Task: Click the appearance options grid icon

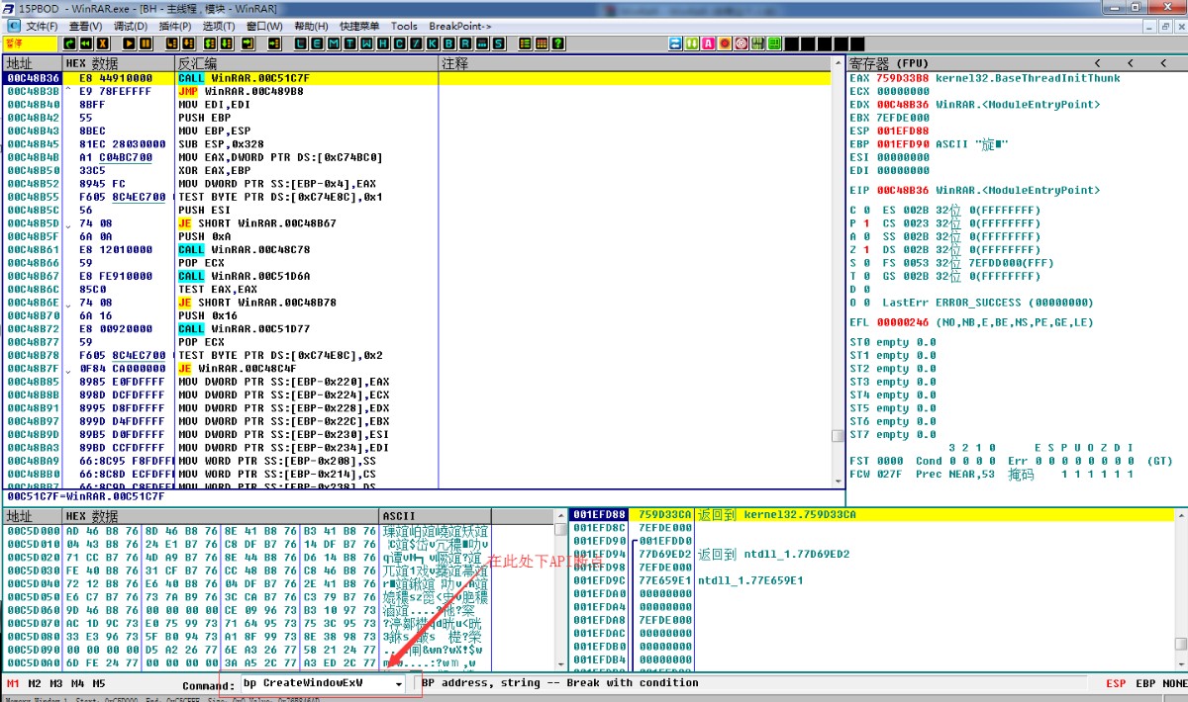Action: 542,44
